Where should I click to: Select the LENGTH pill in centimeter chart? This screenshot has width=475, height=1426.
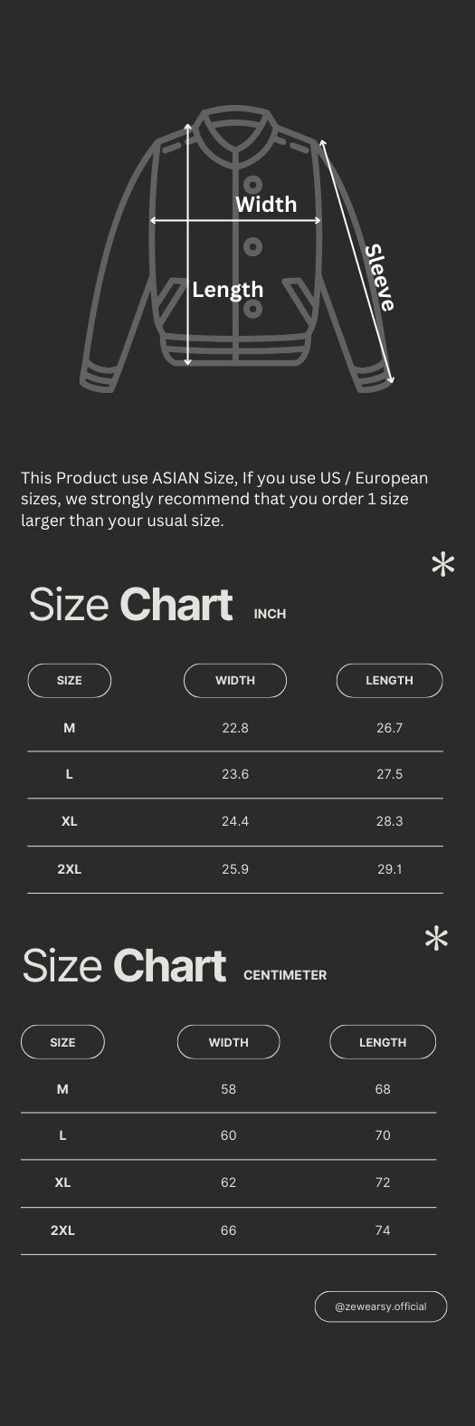click(383, 1042)
